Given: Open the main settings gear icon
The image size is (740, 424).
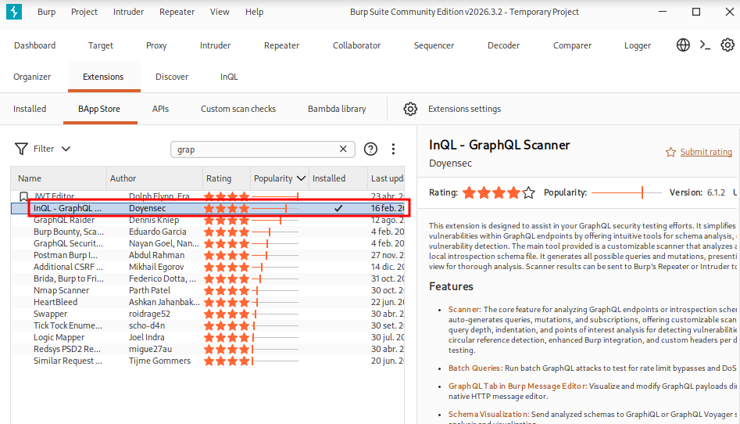Looking at the screenshot, I should pos(727,45).
